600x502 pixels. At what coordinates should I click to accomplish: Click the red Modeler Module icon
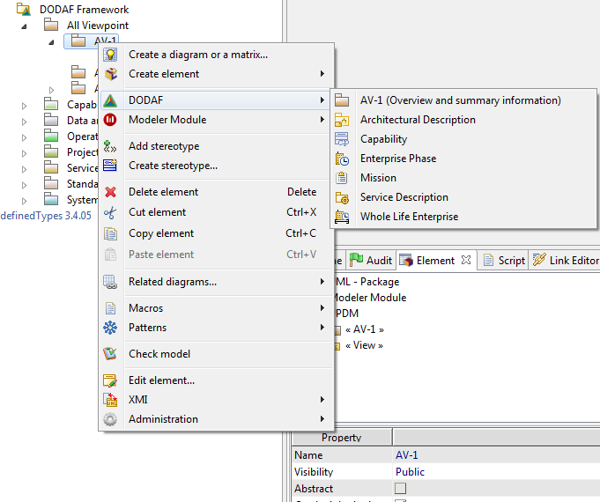pyautogui.click(x=110, y=120)
